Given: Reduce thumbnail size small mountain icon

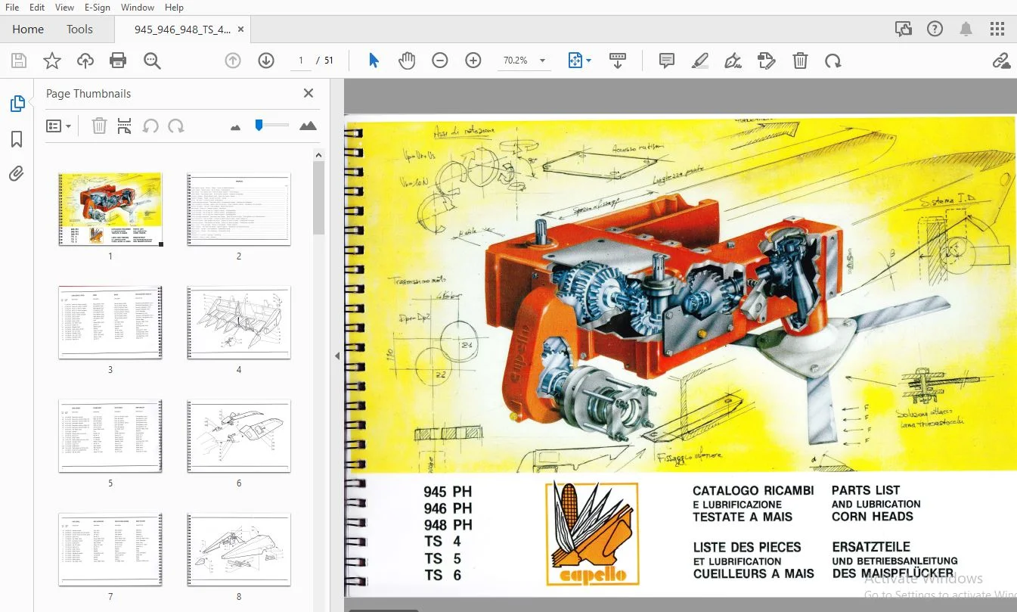Looking at the screenshot, I should click(x=235, y=127).
